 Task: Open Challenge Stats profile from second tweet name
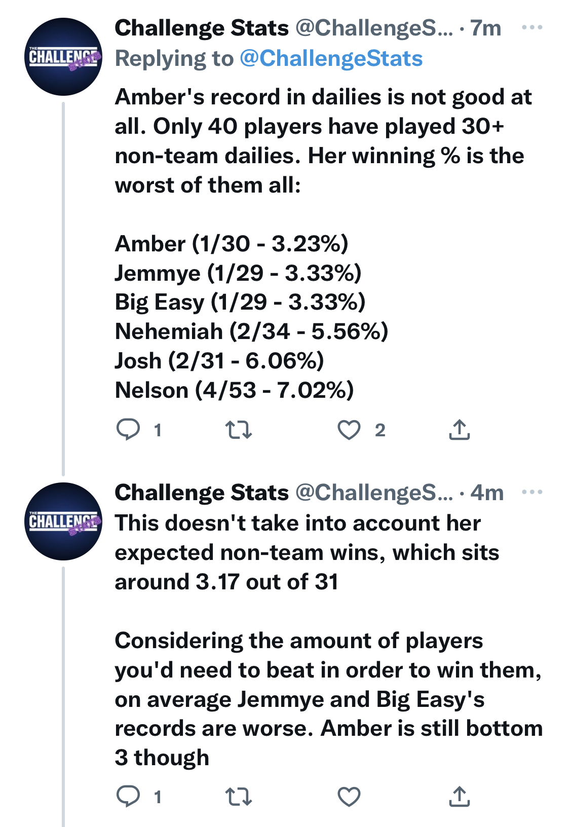point(202,493)
